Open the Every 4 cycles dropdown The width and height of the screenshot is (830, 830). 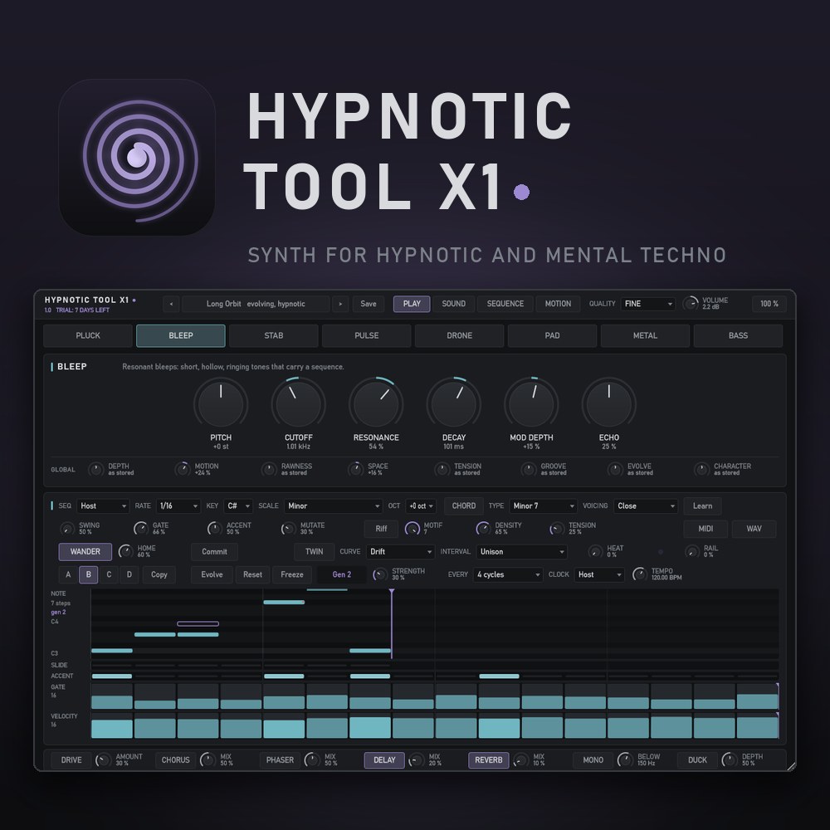coord(508,574)
